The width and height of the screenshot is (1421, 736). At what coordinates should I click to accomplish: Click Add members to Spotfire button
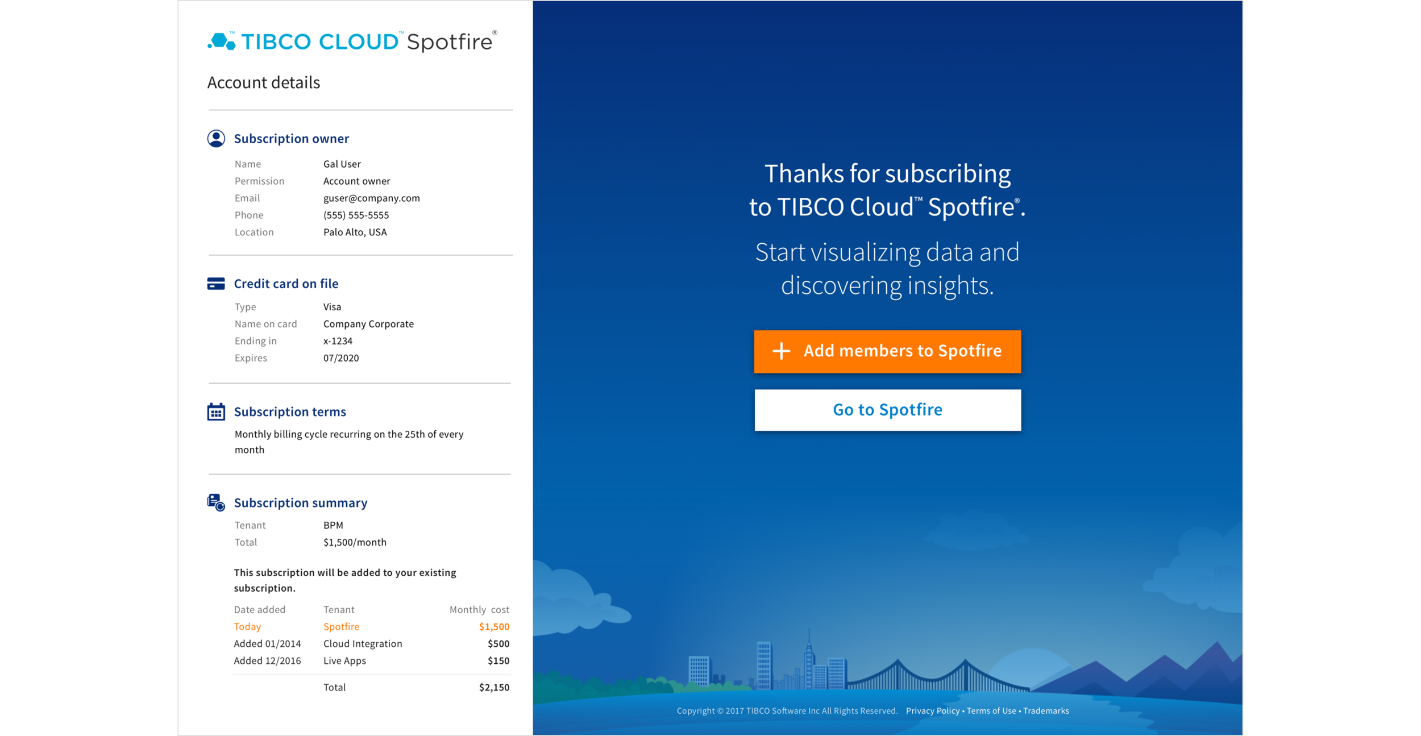[x=887, y=351]
